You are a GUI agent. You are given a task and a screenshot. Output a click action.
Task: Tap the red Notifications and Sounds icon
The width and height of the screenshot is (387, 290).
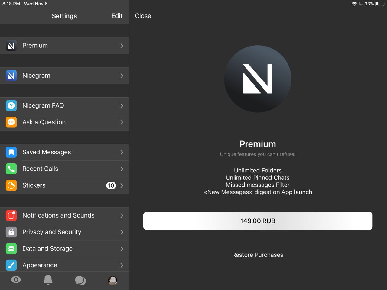tap(11, 215)
